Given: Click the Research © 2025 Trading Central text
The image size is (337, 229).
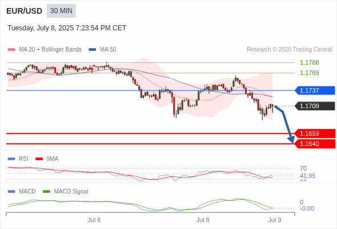Looking at the screenshot, I should click(x=289, y=50).
